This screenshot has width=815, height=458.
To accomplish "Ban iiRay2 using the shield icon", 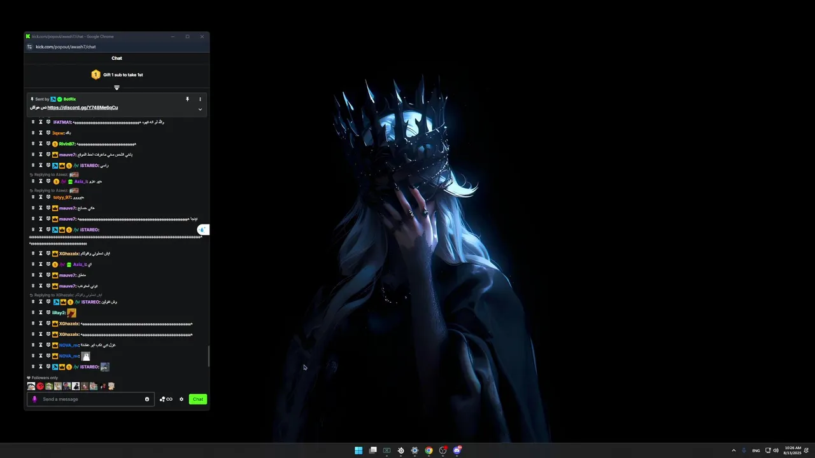I will (48, 313).
